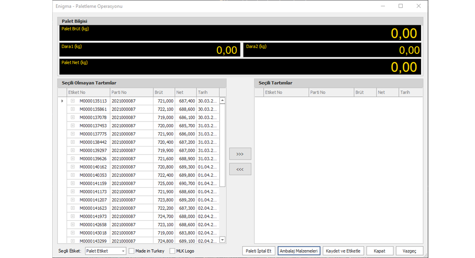Select the row with label M0000141973
The width and height of the screenshot is (475, 258).
pos(93,217)
